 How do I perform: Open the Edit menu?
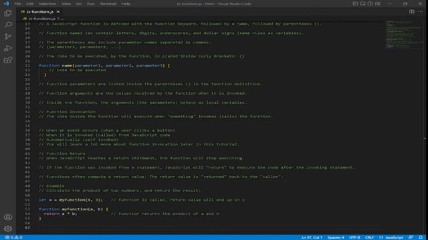[29, 4]
